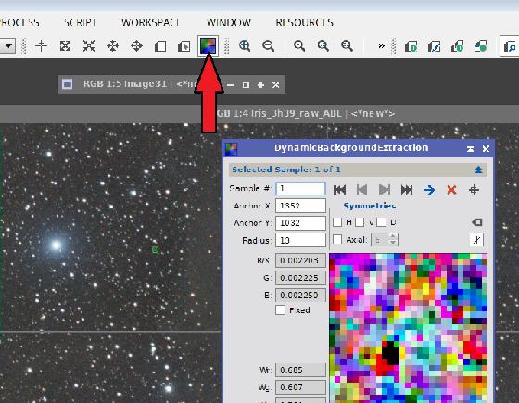Click the R/K value field
Image resolution: width=519 pixels, height=403 pixels.
(x=301, y=260)
